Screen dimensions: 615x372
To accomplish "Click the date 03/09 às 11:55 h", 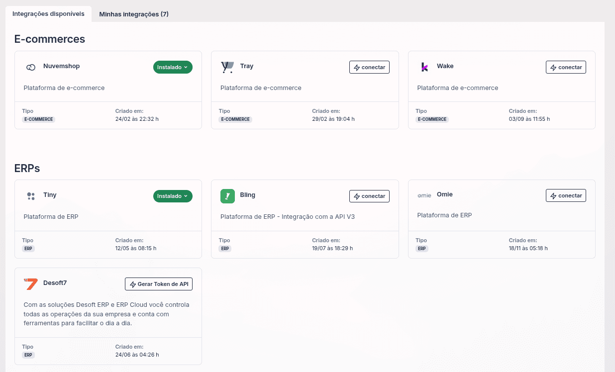I will pyautogui.click(x=529, y=119).
